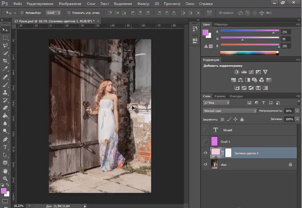Switch to the Образцы tab

221,24
